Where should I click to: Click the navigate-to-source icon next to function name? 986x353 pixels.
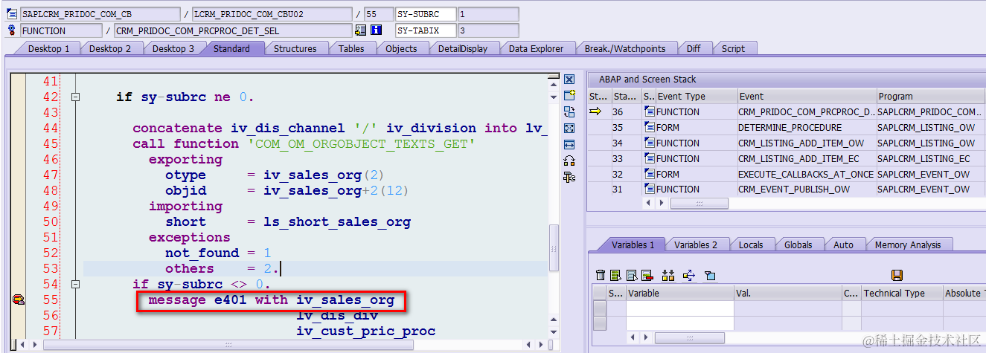tap(361, 30)
